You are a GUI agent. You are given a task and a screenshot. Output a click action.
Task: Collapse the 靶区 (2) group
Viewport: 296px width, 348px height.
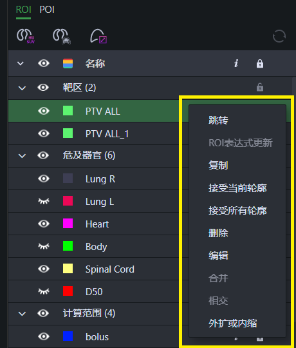click(22, 88)
